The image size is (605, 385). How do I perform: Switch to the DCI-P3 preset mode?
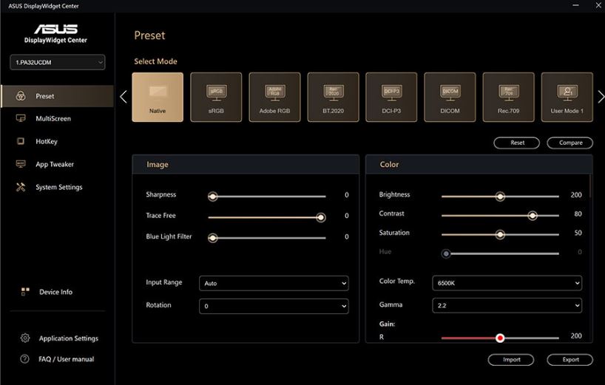coord(391,97)
